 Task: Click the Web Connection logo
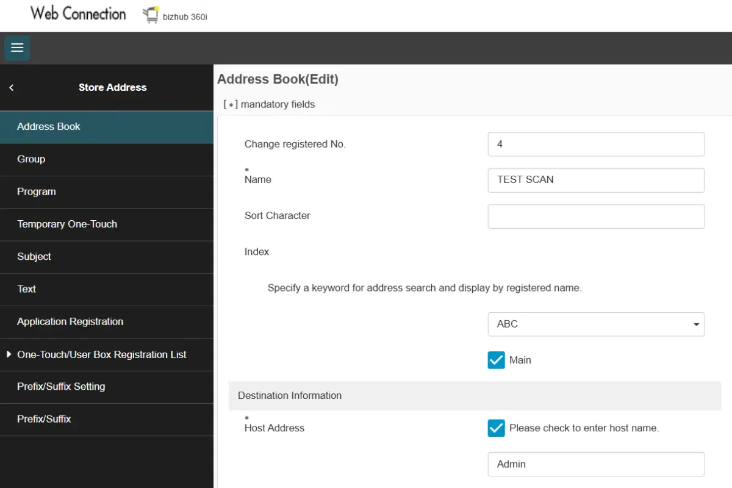pyautogui.click(x=78, y=14)
